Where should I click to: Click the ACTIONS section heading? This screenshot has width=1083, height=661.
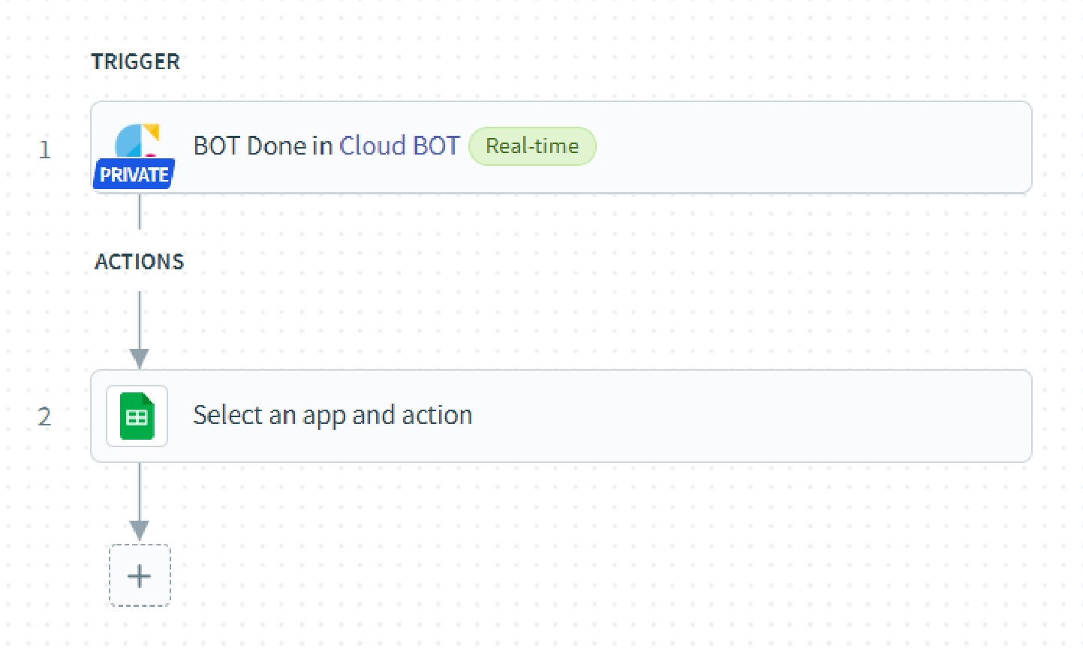point(140,262)
